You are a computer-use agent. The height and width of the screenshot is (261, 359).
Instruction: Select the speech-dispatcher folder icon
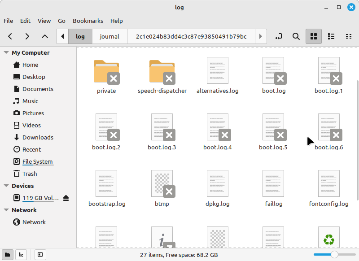tap(162, 71)
